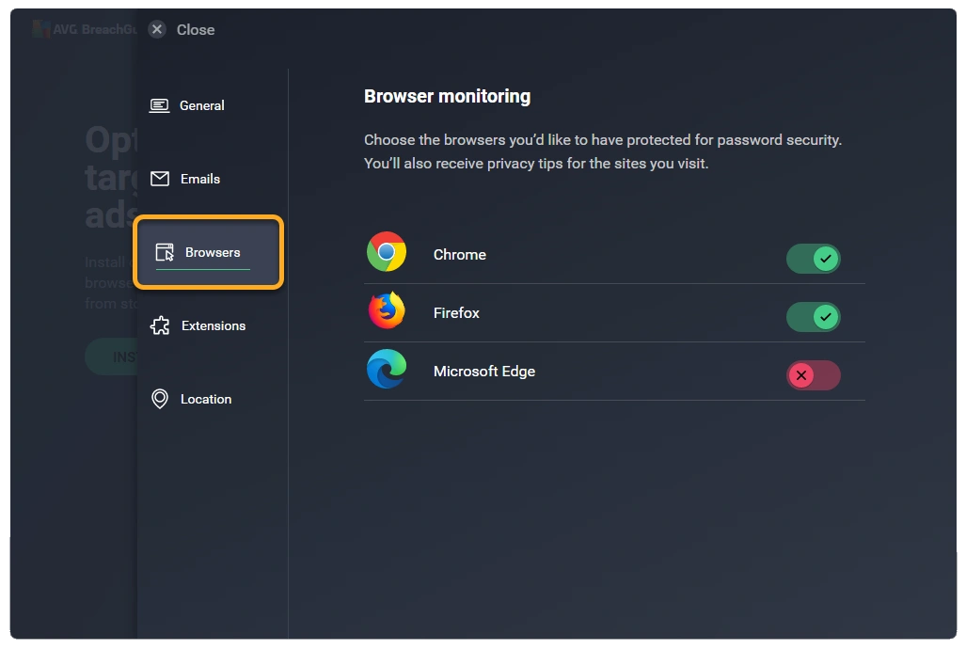Enable Microsoft Edge monitoring
Image resolution: width=966 pixels, height=650 pixels.
[813, 375]
